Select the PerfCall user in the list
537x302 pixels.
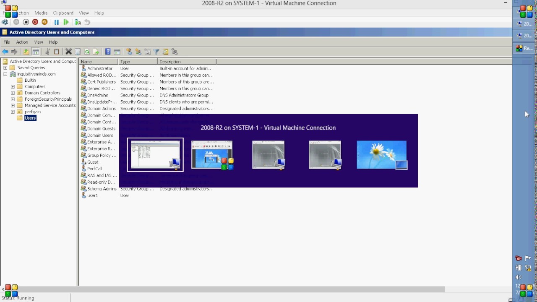pos(94,169)
